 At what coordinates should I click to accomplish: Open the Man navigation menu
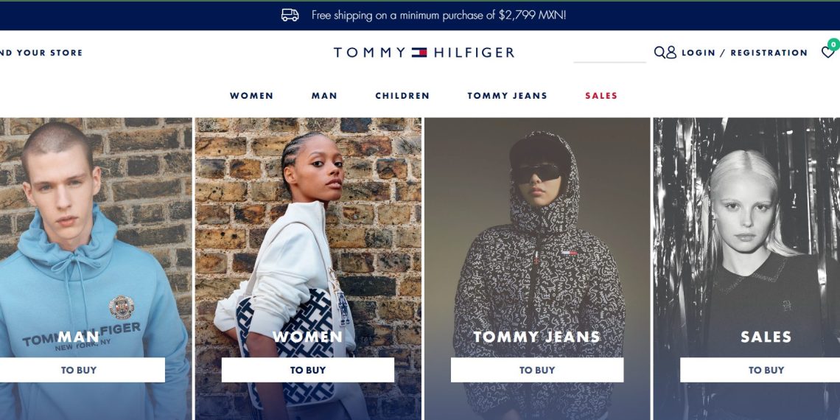[325, 96]
